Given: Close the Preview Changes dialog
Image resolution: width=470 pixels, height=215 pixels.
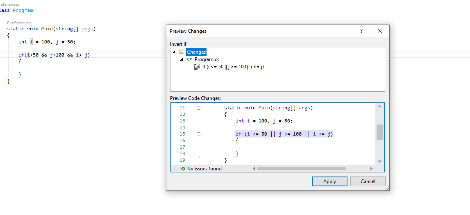Looking at the screenshot, I should pos(380,31).
